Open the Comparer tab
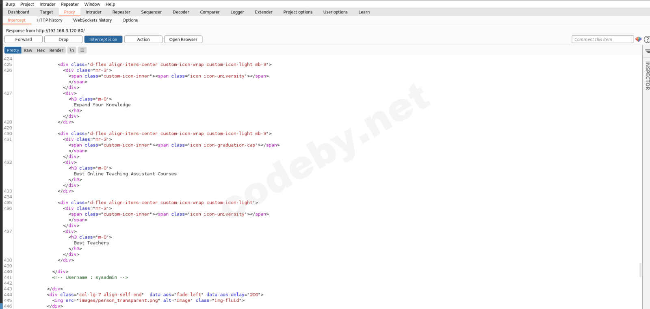This screenshot has height=309, width=650. (x=210, y=12)
